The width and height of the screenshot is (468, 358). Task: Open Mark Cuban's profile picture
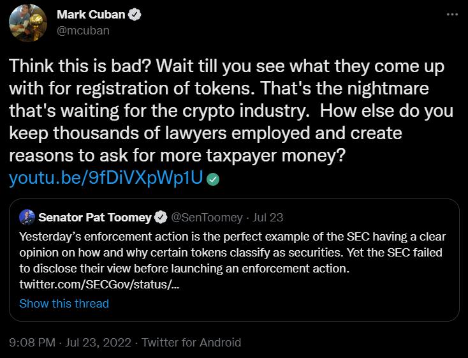pyautogui.click(x=28, y=23)
